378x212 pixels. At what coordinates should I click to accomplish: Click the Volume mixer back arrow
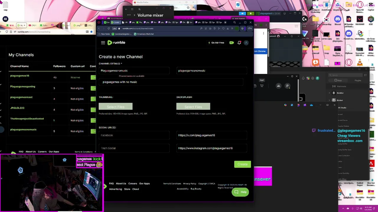pos(126,9)
